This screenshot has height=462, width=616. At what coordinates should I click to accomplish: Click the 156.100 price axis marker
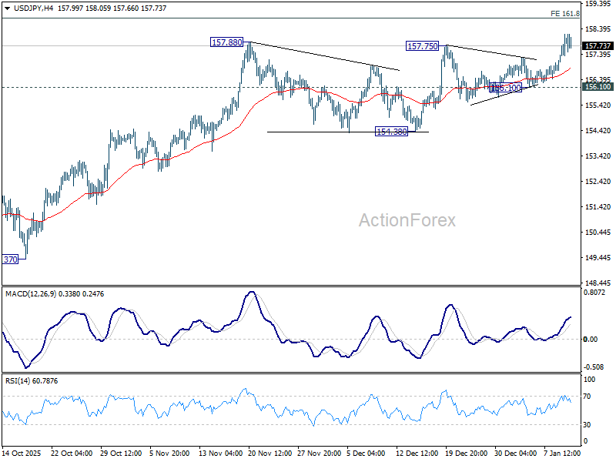point(598,87)
